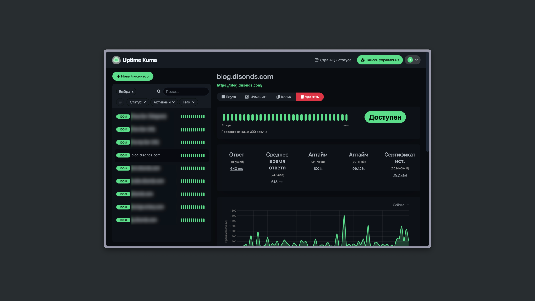Viewport: 535px width, 301px height.
Task: Add a monitor with Новый монитор
Action: [133, 76]
